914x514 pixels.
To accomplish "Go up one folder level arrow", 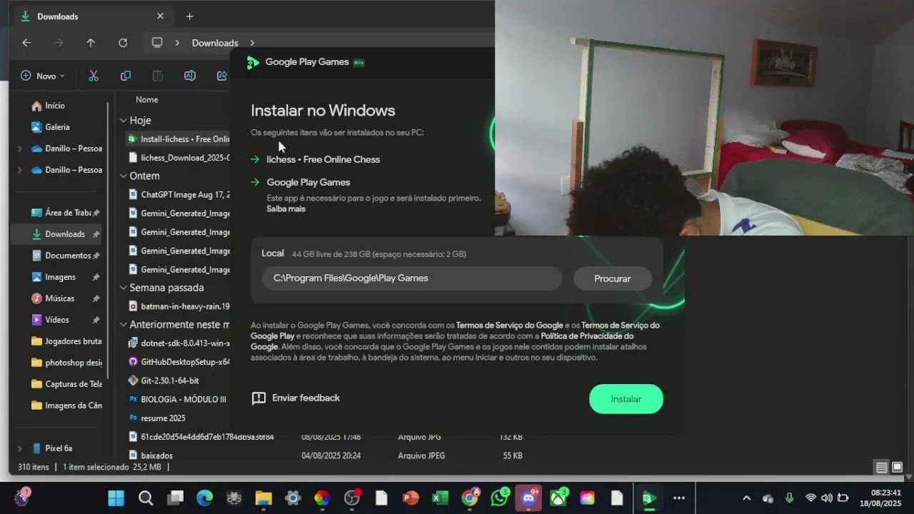I will point(91,43).
